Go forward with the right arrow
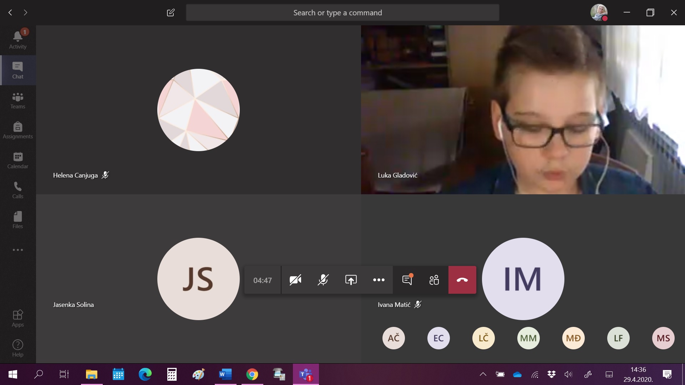This screenshot has height=385, width=685. 25,12
